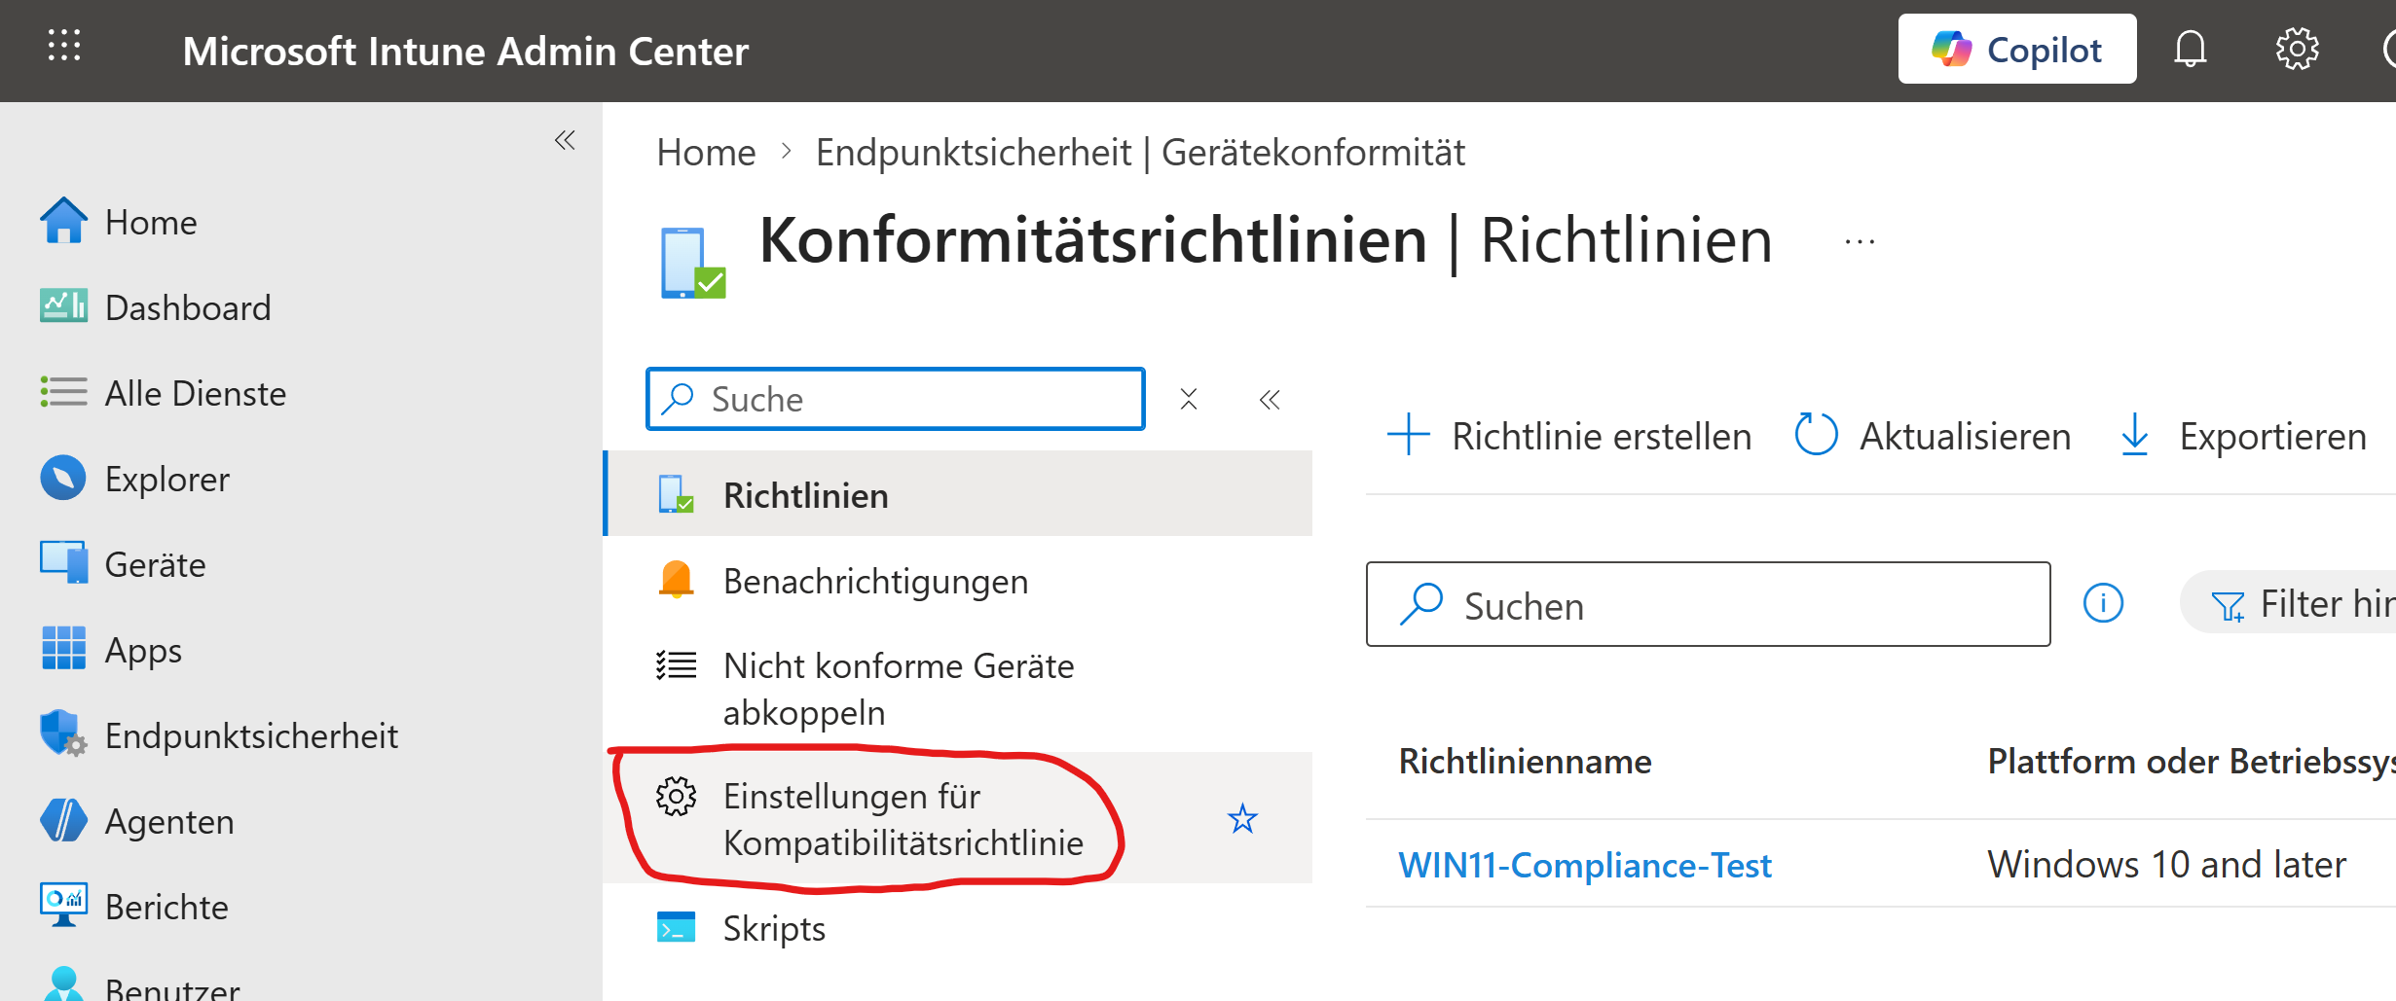
Task: Open portal settings gear icon
Action: (2297, 49)
